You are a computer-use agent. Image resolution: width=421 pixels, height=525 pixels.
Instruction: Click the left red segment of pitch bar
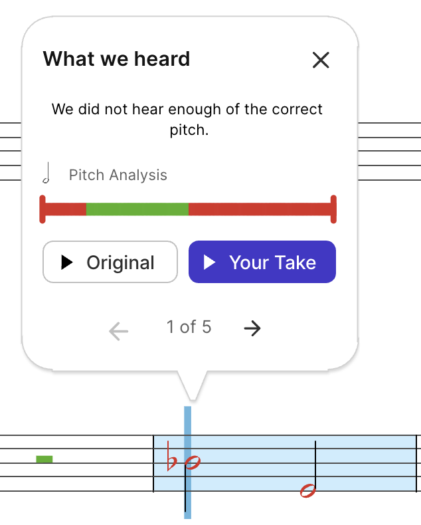pos(65,209)
